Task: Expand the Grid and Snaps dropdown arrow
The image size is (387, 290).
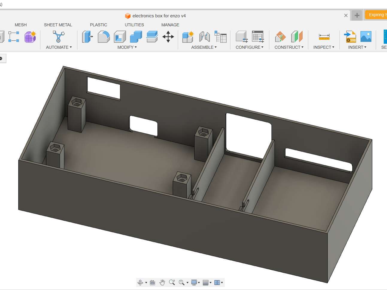Action: [210, 283]
